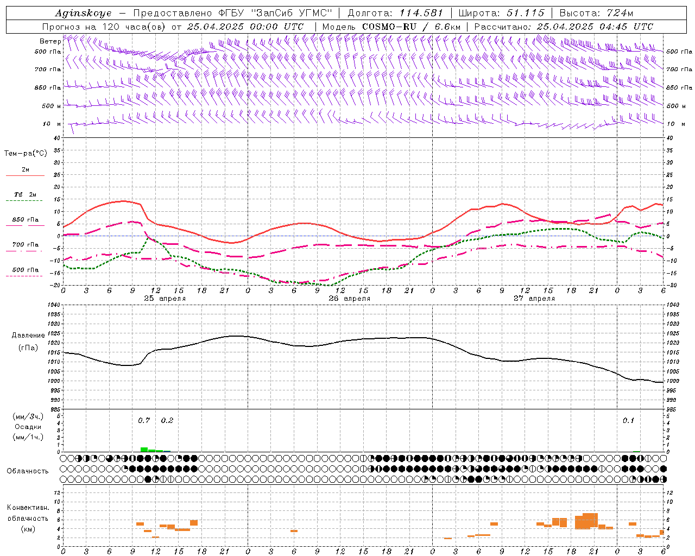Image resolution: width=695 pixels, height=556 pixels.
Task: Click the "0.7" precipitation amount value
Action: [x=144, y=420]
